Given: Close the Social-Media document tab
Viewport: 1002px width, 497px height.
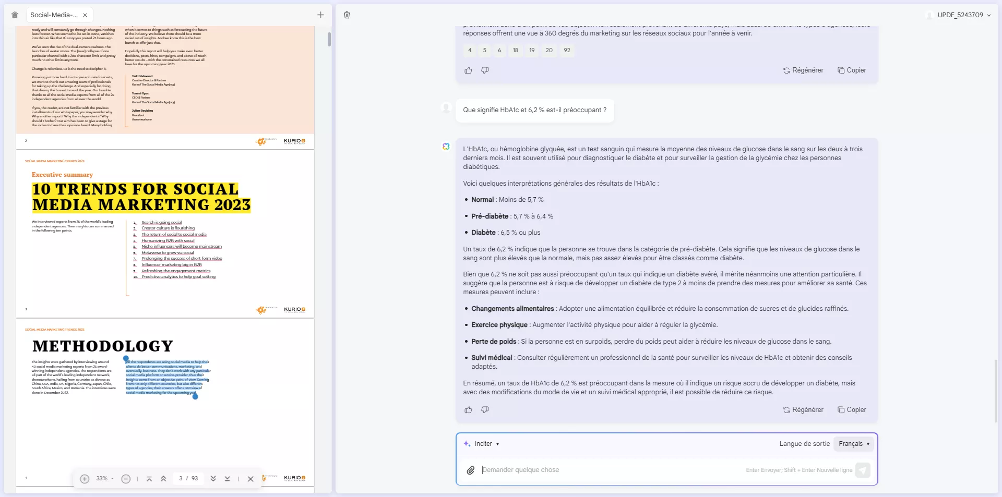Looking at the screenshot, I should 85,15.
